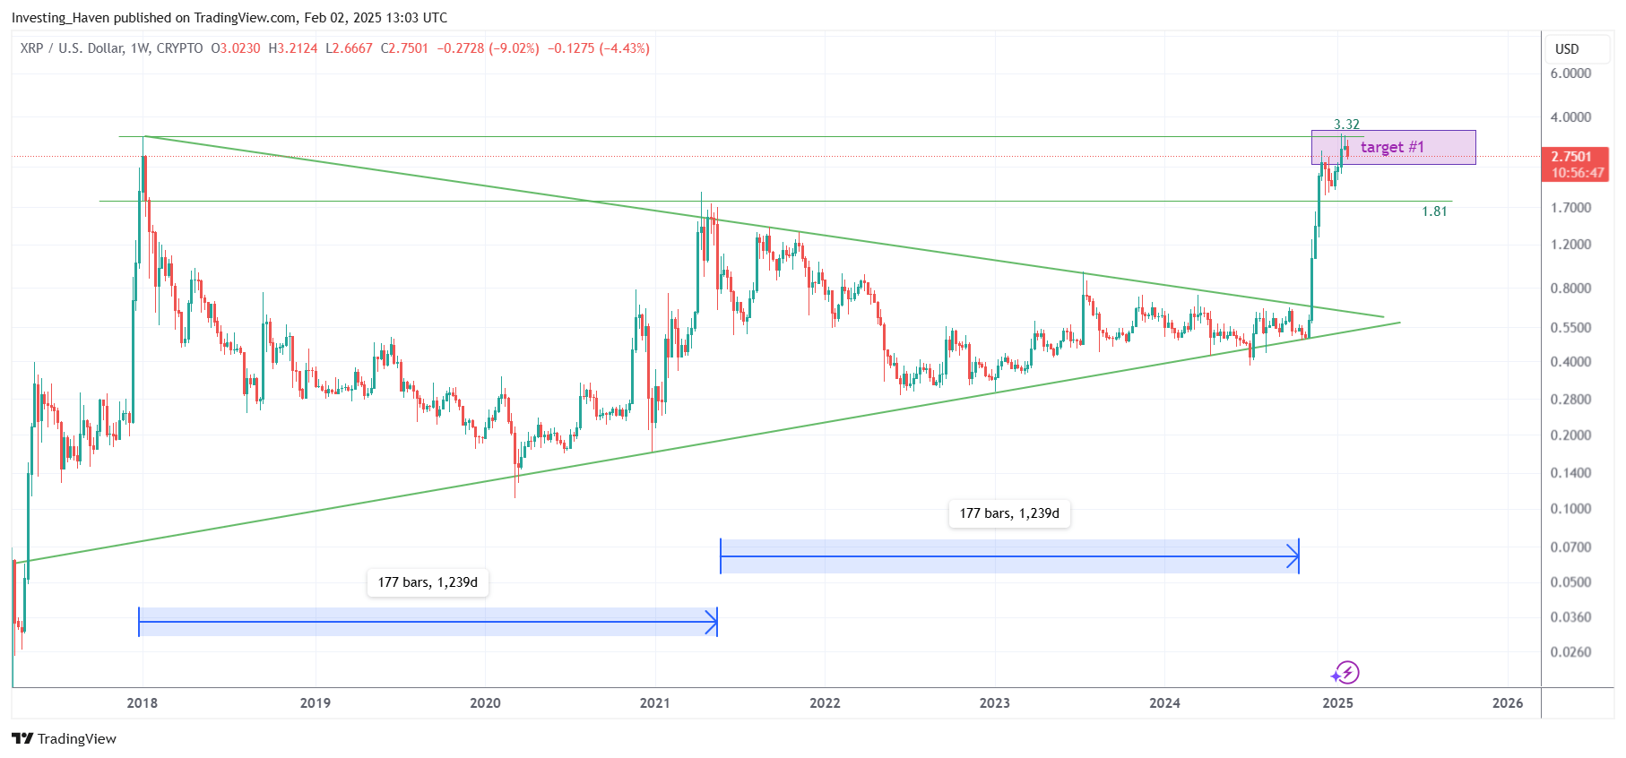Select the USD currency label on price axis
This screenshot has width=1626, height=758.
tap(1567, 49)
